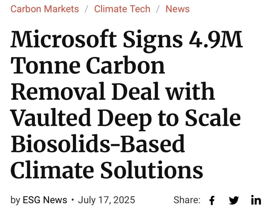Click the word by before ESG News
Screen dimensions: 272x208
pyautogui.click(x=15, y=200)
